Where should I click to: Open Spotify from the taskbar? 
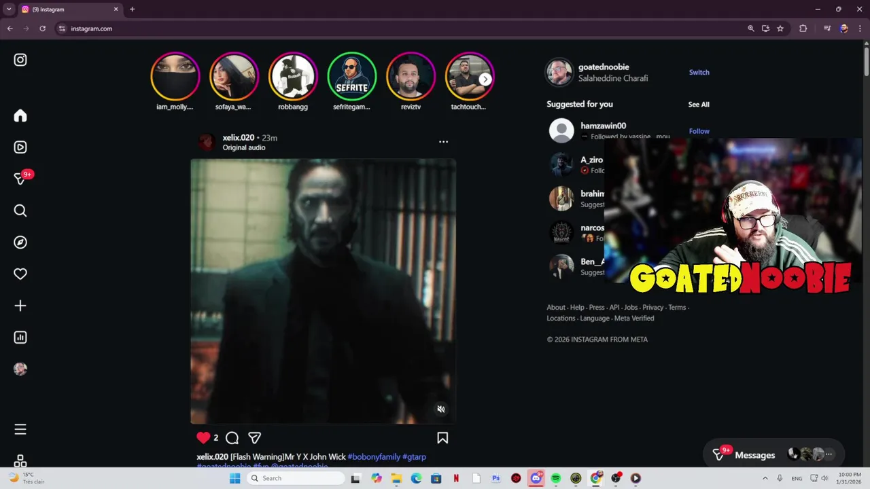556,478
